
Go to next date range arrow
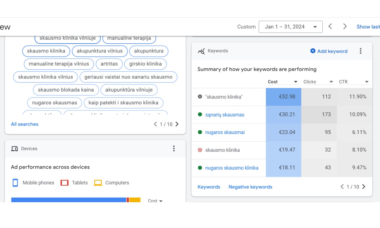tap(345, 27)
